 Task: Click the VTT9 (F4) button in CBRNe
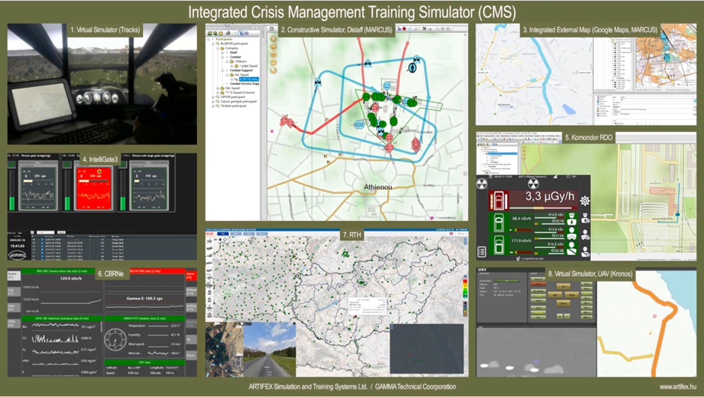coord(13,324)
